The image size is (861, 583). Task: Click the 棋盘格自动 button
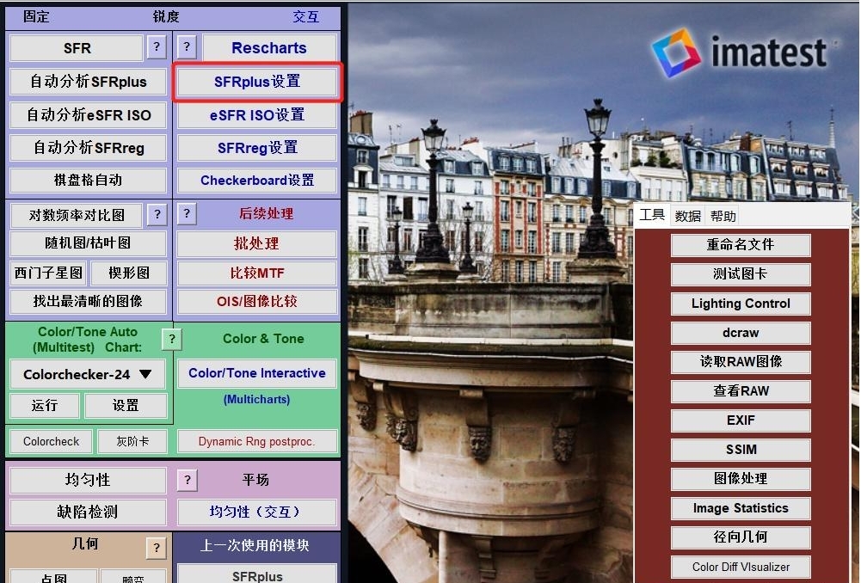[88, 180]
